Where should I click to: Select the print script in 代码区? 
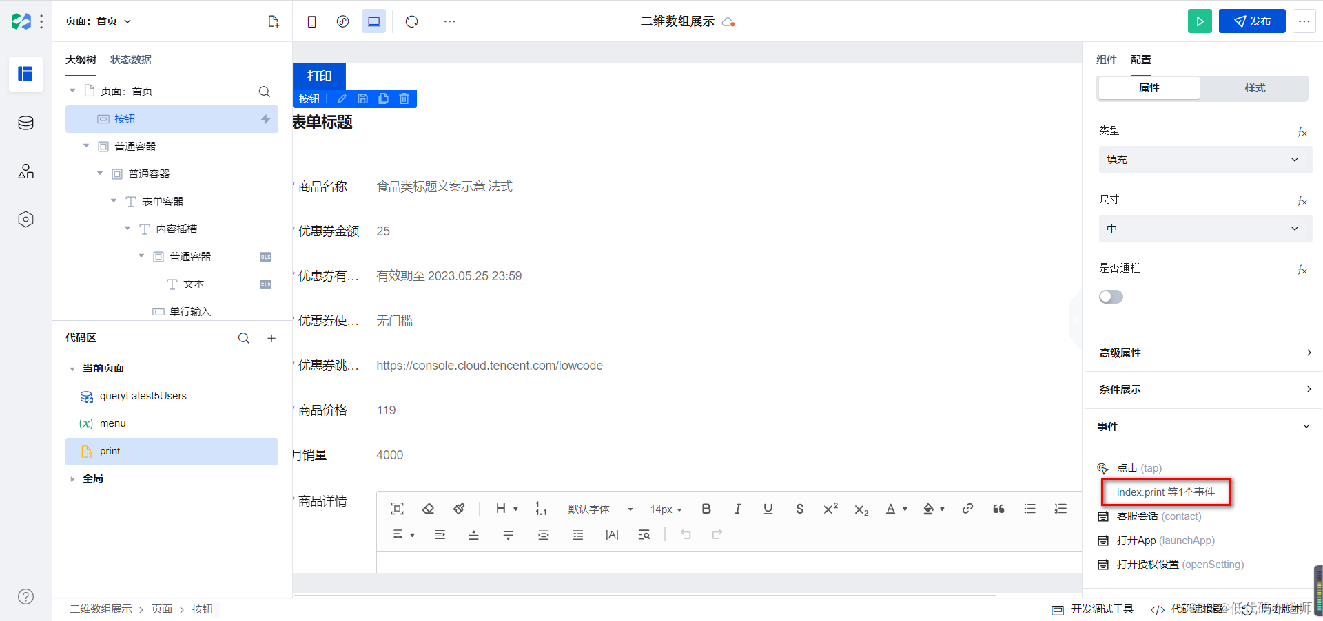click(x=172, y=451)
